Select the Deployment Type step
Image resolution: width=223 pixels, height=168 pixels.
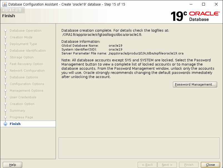pos(23,44)
